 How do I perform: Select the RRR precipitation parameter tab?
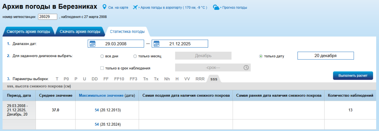(x=200, y=79)
